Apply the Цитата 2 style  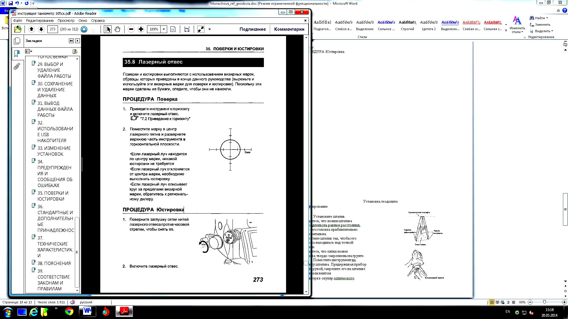click(429, 25)
